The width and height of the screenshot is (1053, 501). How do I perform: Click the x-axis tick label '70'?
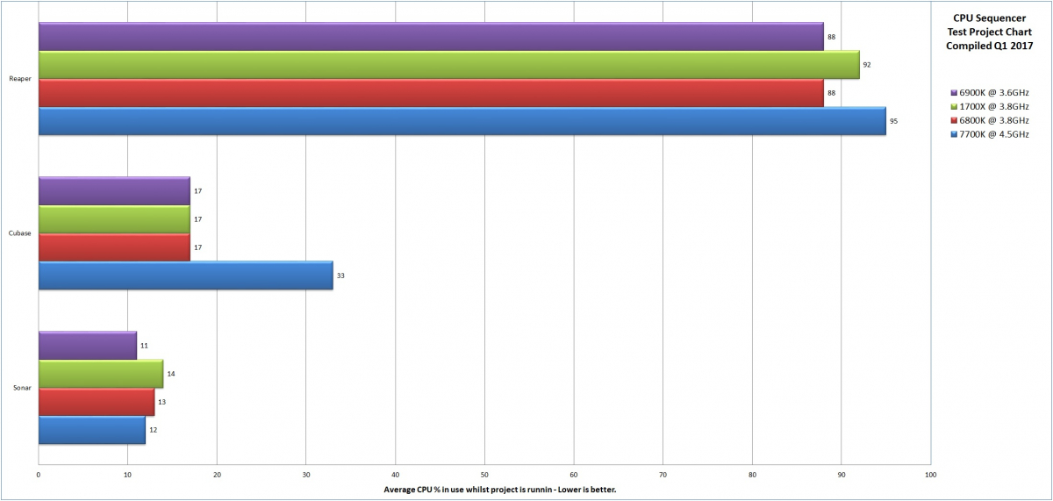(x=663, y=475)
